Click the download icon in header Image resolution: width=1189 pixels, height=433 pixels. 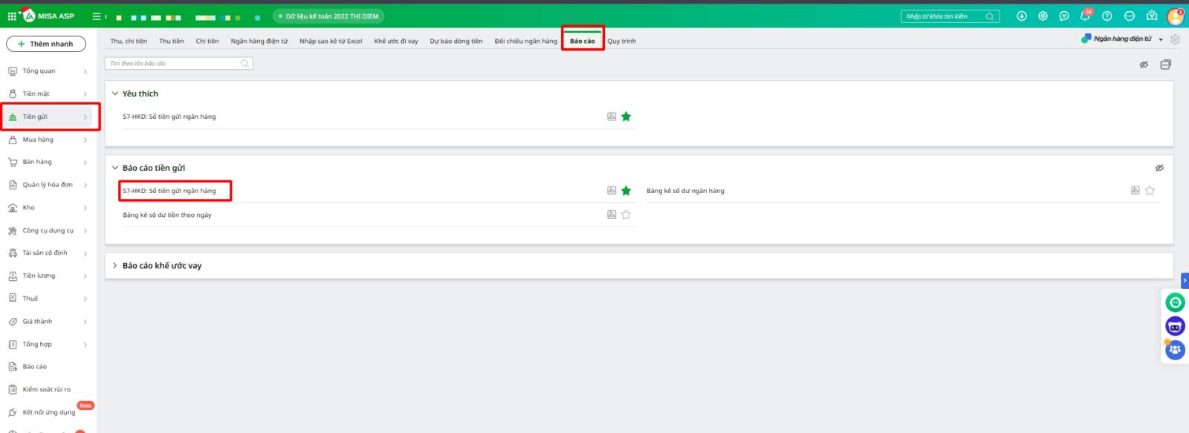tap(1022, 16)
